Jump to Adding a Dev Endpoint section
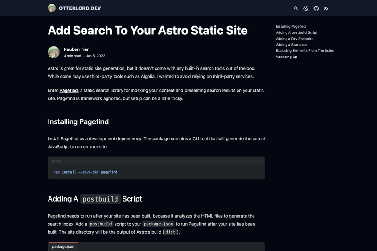The width and height of the screenshot is (377, 251). click(x=294, y=39)
